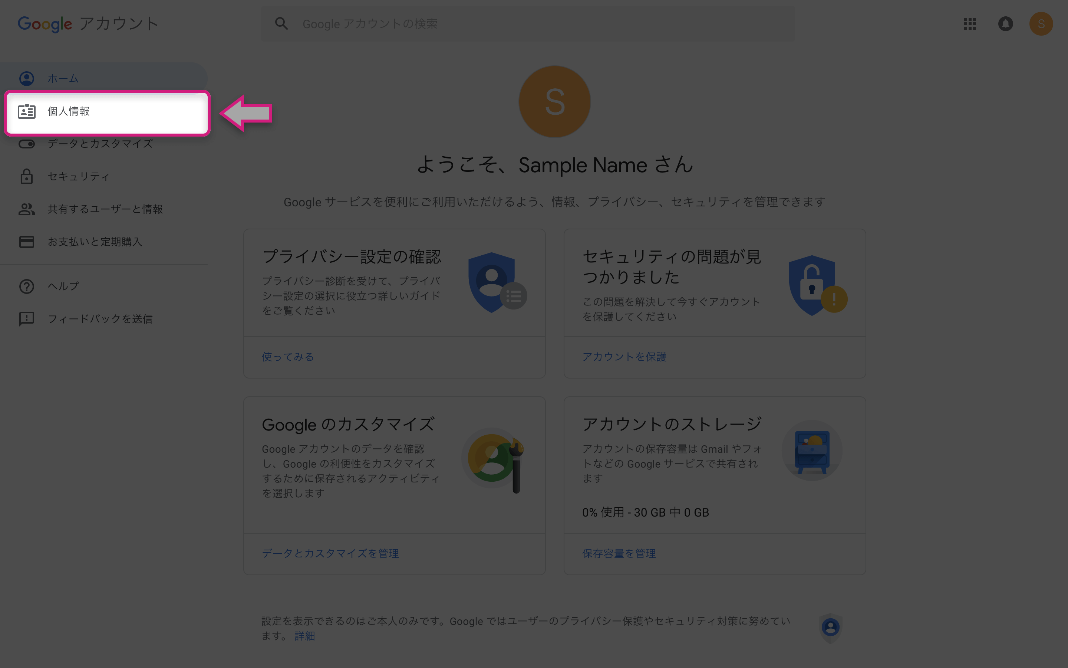Screen dimensions: 1068x668
Task: Click the 使ってみる link
Action: (x=288, y=357)
